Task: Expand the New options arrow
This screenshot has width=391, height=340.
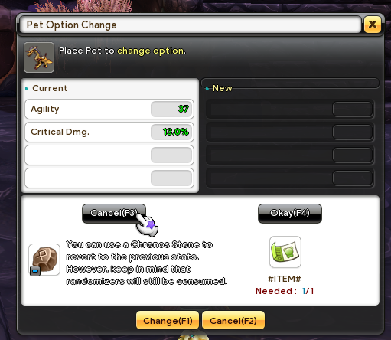Action: tap(207, 89)
